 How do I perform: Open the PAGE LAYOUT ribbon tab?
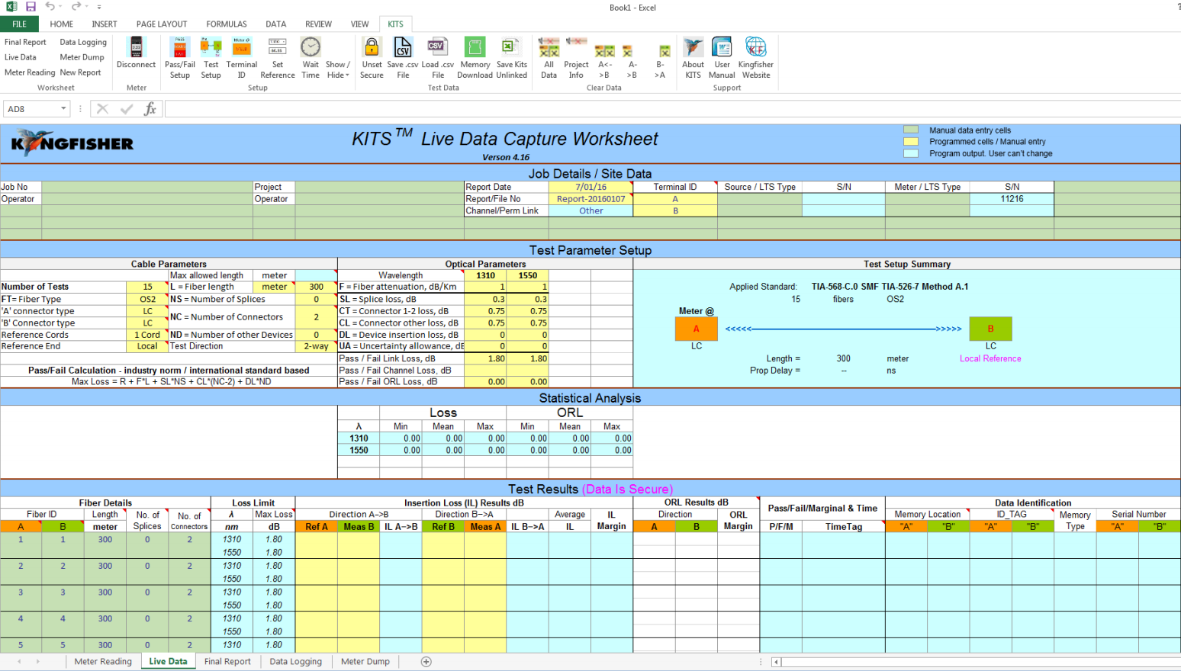tap(162, 24)
